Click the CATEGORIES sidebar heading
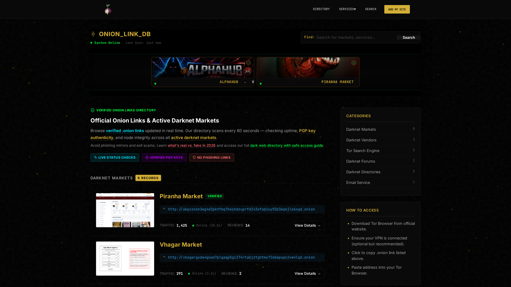Viewport: 511px width, 287px height. coord(358,116)
